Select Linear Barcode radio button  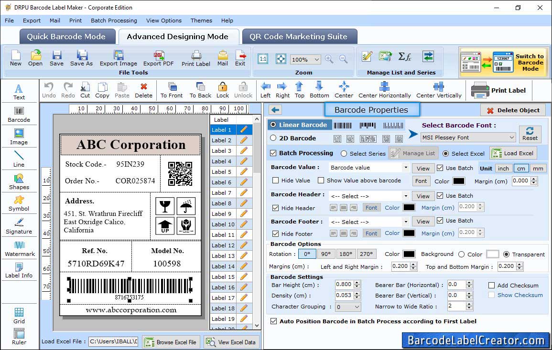tap(273, 125)
